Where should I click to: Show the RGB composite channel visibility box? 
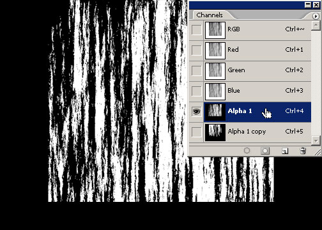[196, 30]
